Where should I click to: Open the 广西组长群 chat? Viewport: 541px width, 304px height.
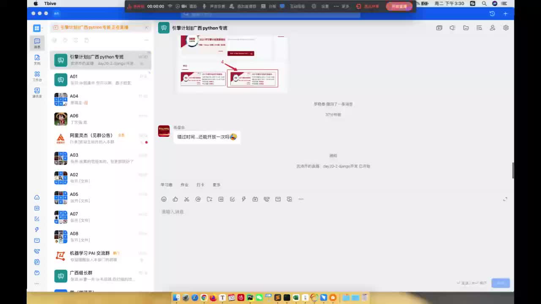[x=101, y=276]
